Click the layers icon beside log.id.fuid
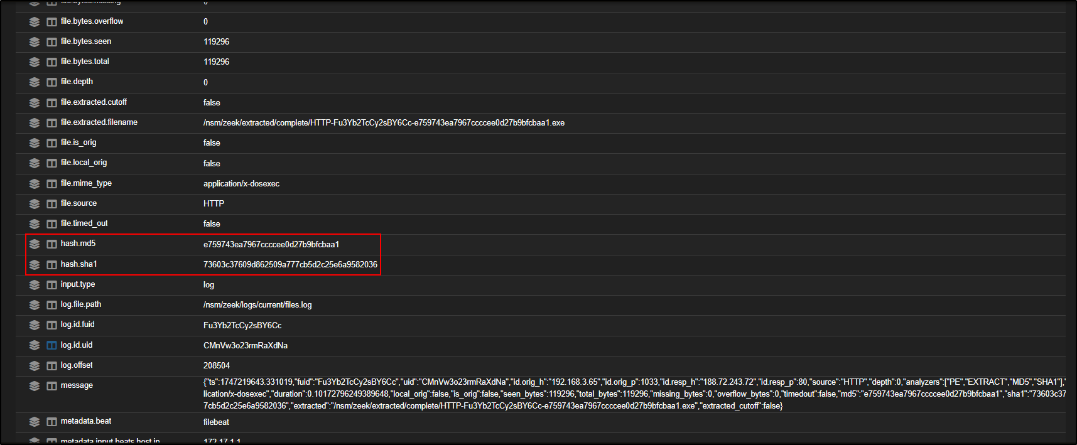 tap(35, 325)
